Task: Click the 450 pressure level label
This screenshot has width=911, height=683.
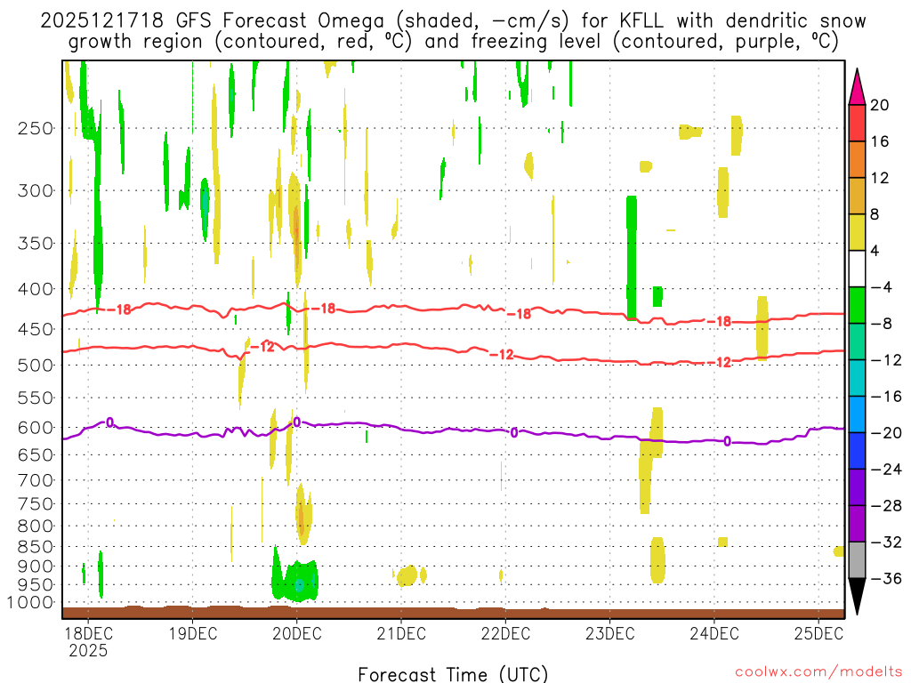Action: (x=36, y=329)
